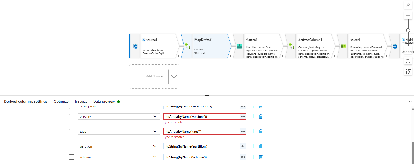The width and height of the screenshot is (414, 164).
Task: Add transformation after flatten1 with plus
Action: point(282,56)
